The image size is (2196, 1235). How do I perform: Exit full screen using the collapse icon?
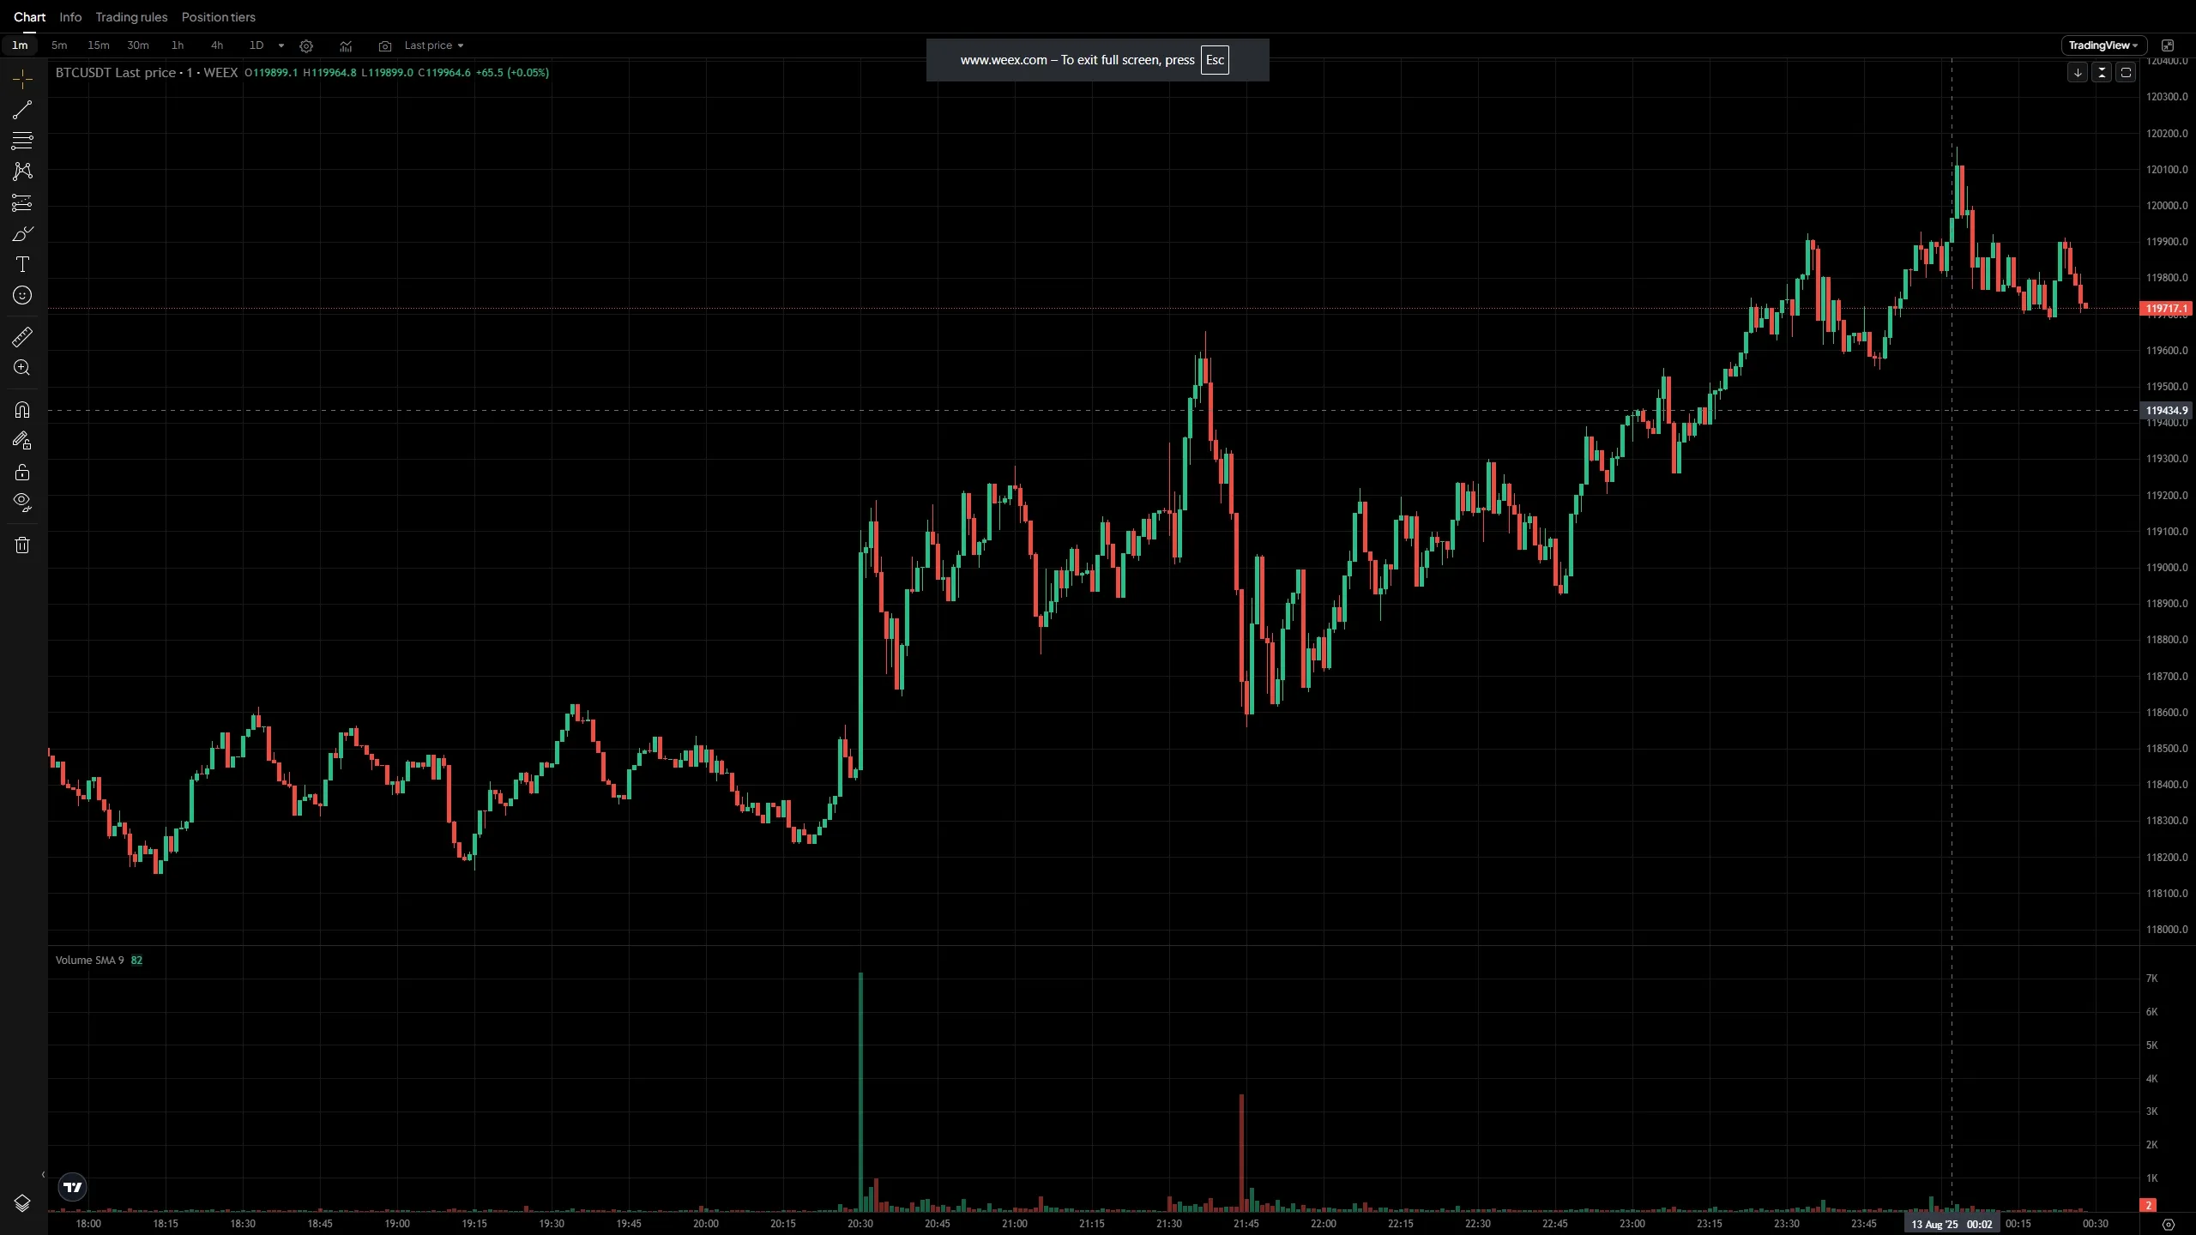(2168, 45)
